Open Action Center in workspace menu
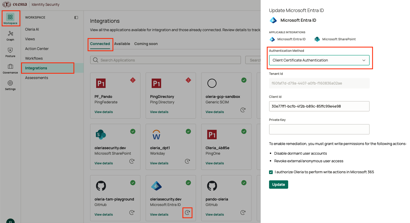Screen dimensions: 410x223 point(37,49)
